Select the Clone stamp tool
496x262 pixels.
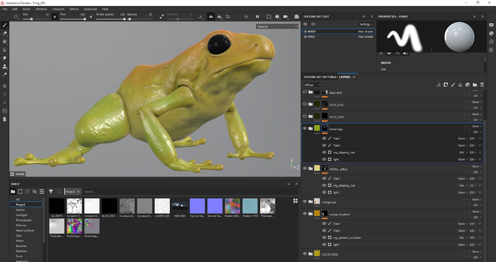coord(5,66)
